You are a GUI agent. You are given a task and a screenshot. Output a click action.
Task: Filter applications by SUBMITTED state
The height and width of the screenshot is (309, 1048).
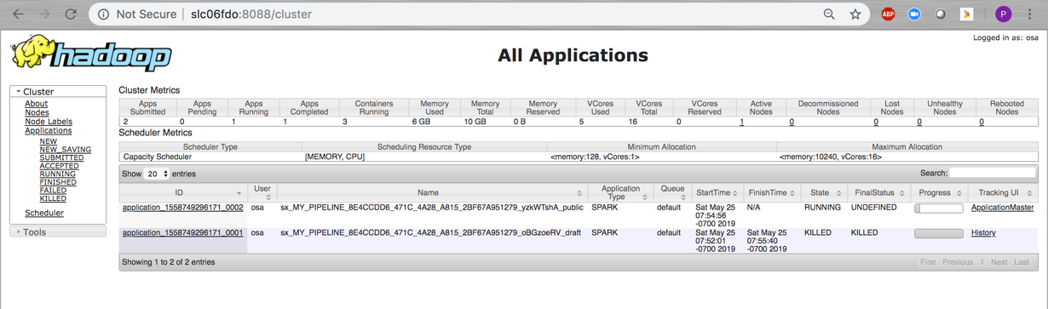click(x=61, y=157)
